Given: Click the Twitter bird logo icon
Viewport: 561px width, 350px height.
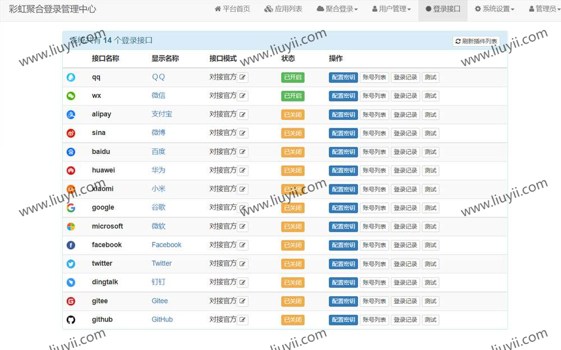Looking at the screenshot, I should 71,264.
